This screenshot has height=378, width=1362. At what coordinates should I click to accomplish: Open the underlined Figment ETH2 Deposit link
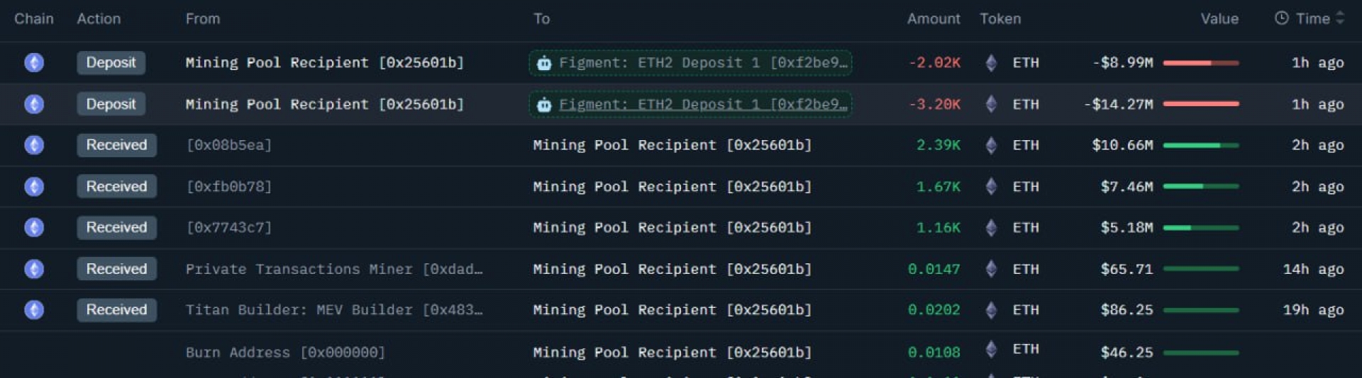702,105
